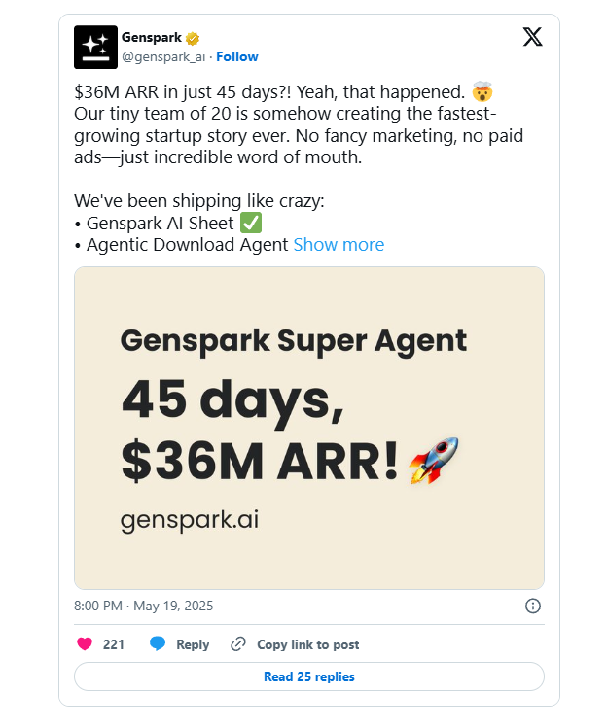This screenshot has width=607, height=728.
Task: Click the X logo icon
Action: pyautogui.click(x=533, y=37)
